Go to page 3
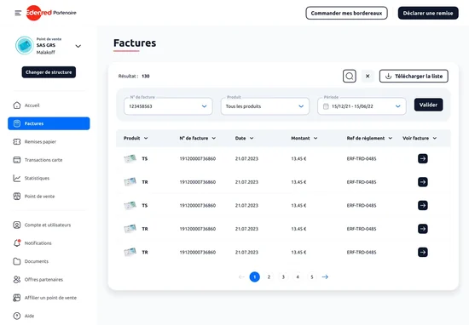The image size is (469, 325). tap(283, 277)
